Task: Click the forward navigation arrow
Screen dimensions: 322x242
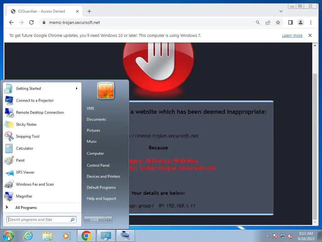Action: point(21,22)
